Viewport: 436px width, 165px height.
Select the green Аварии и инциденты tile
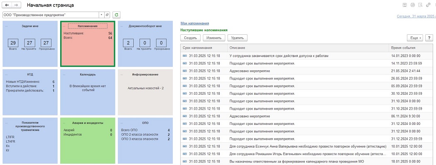point(88,140)
